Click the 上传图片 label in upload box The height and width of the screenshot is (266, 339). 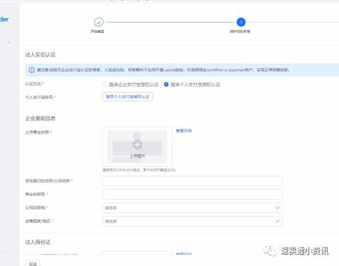pos(137,156)
